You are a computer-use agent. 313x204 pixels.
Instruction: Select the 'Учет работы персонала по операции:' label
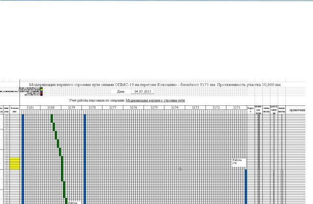tap(97, 100)
